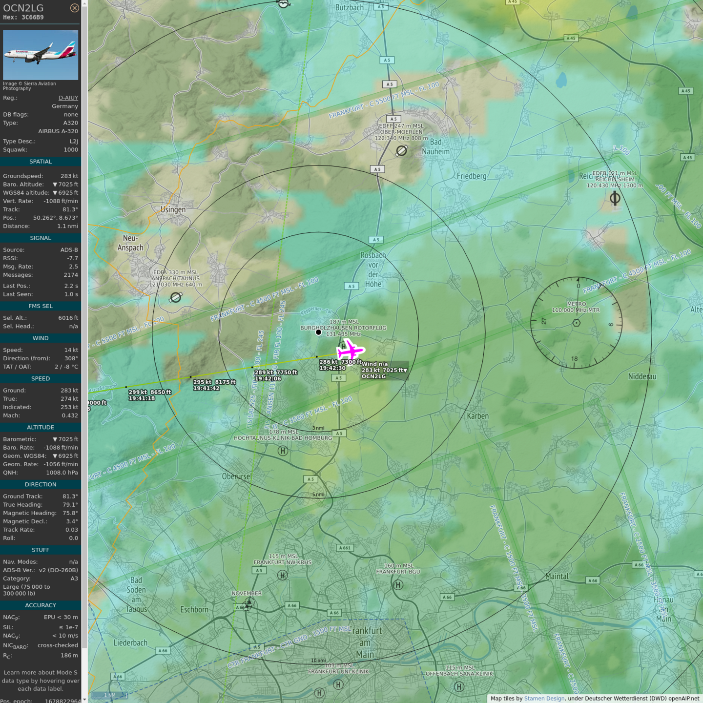Select the magenta aircraft icon on the map
Screen dimensions: 703x703
pos(350,350)
